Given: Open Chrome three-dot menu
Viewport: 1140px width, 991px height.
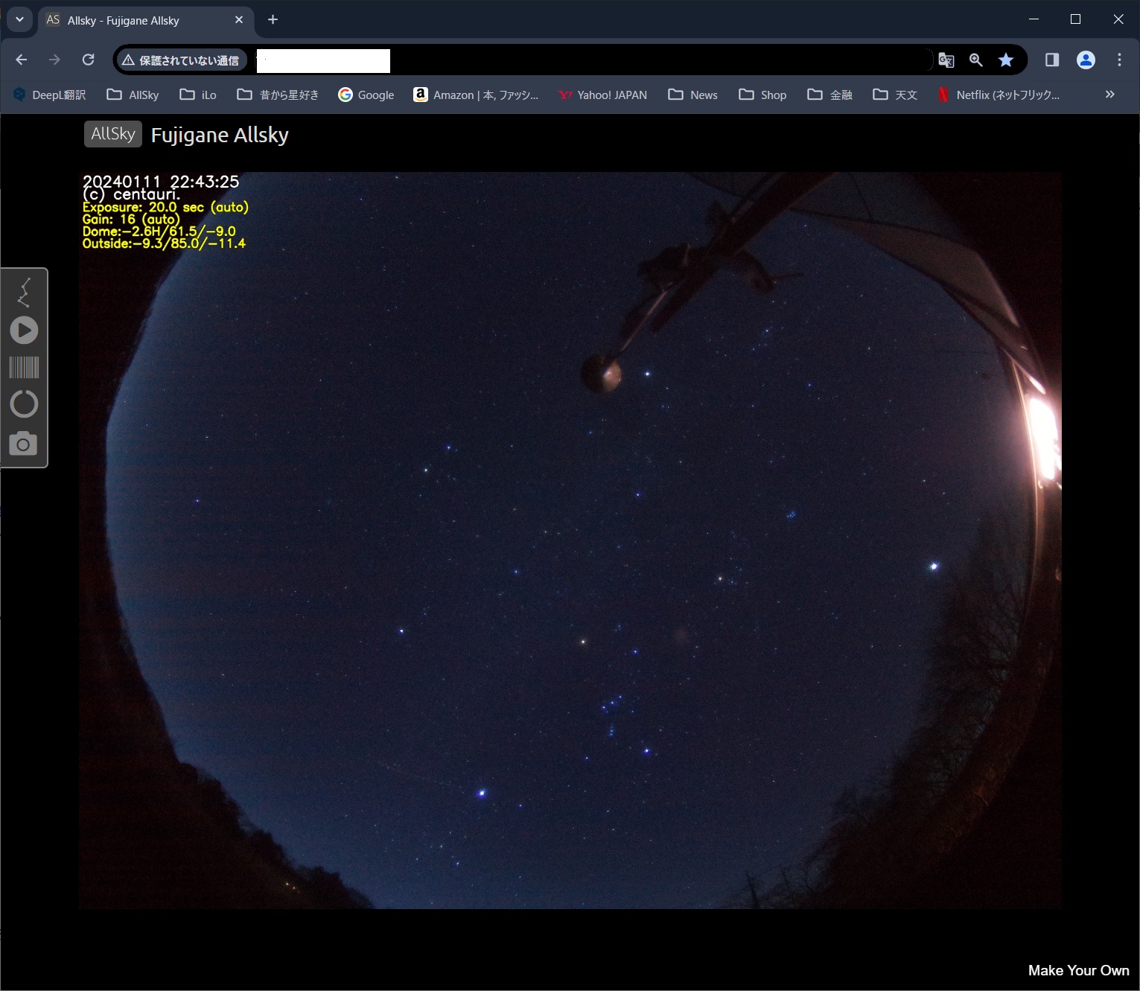Looking at the screenshot, I should [x=1119, y=60].
